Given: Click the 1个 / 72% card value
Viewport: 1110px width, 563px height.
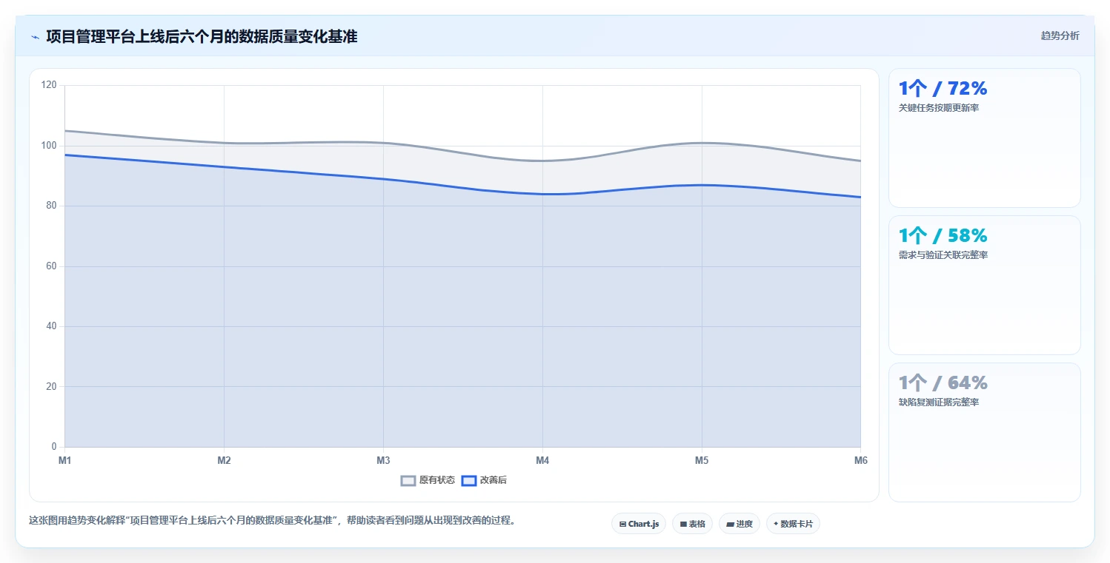Looking at the screenshot, I should click(943, 89).
